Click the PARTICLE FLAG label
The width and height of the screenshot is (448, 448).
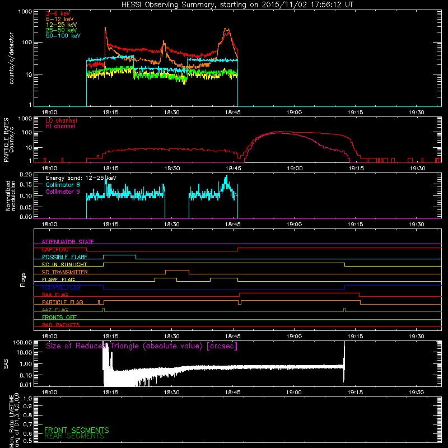coord(63,302)
